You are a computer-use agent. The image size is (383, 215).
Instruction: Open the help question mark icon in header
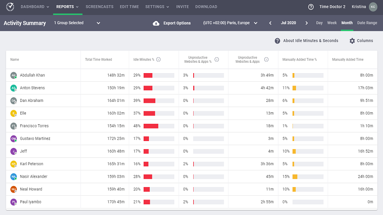click(x=311, y=7)
